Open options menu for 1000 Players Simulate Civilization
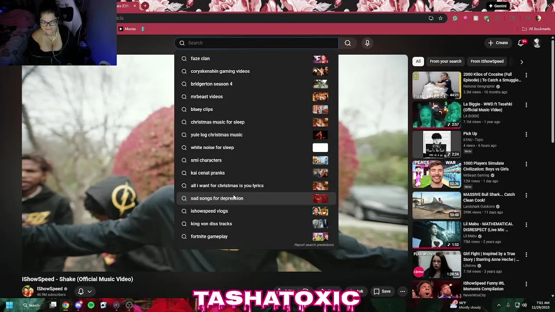This screenshot has height=312, width=555. pyautogui.click(x=526, y=164)
